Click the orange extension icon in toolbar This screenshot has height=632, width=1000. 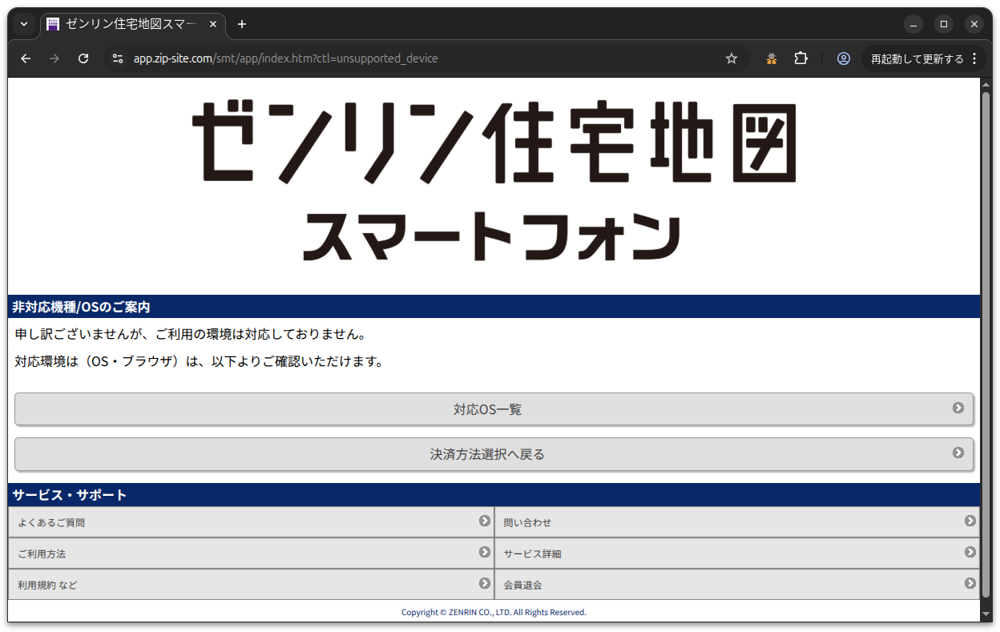(x=772, y=58)
